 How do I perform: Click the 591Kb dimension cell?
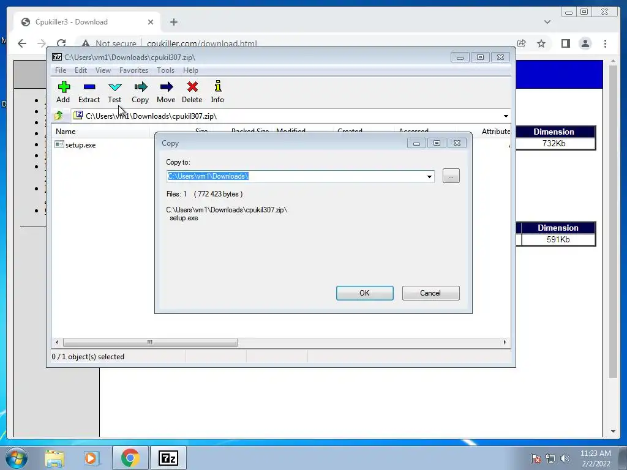pyautogui.click(x=558, y=239)
